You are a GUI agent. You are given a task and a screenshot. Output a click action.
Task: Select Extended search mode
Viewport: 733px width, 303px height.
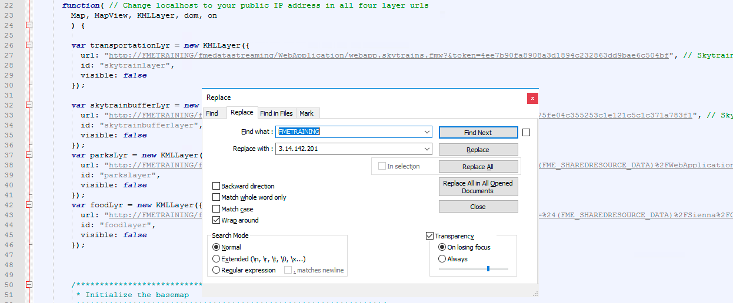(216, 259)
